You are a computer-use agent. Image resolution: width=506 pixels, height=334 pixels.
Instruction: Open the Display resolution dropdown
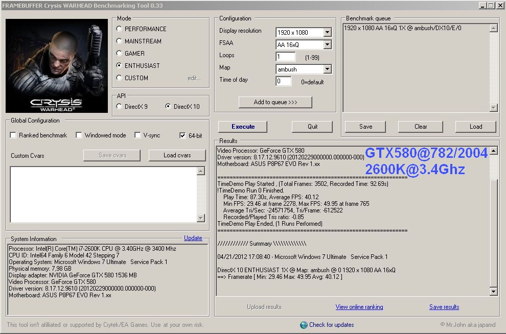point(327,32)
